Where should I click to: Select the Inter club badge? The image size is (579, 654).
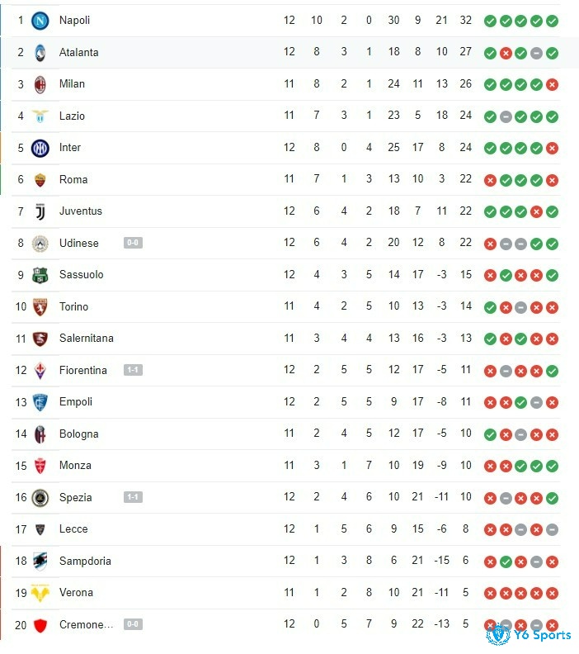40,148
